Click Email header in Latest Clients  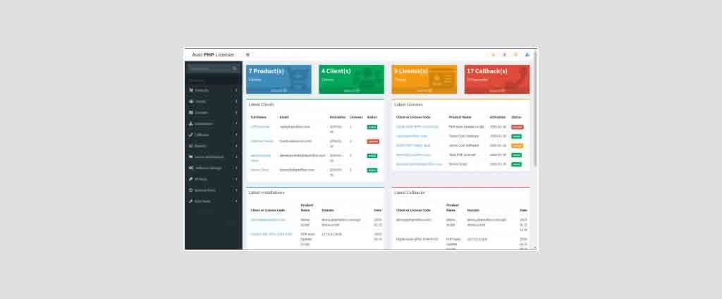coord(283,117)
